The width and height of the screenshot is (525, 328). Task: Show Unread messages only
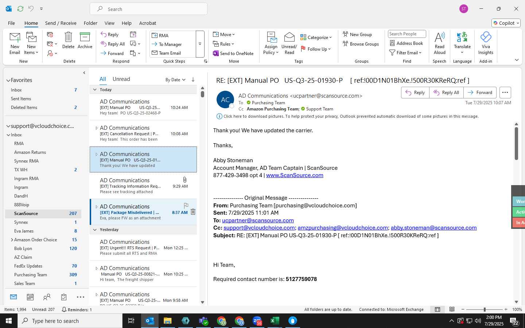tap(121, 79)
